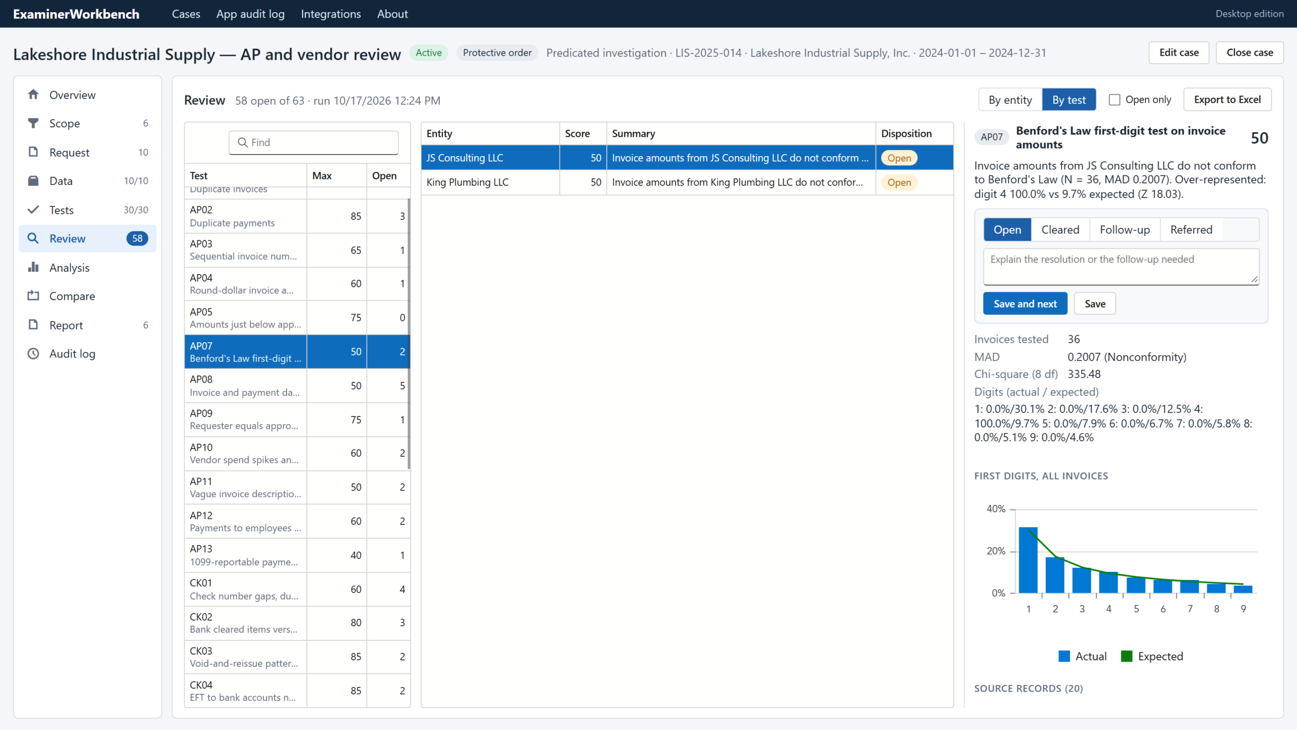Click the Score column header
The image size is (1297, 730).
tap(583, 134)
